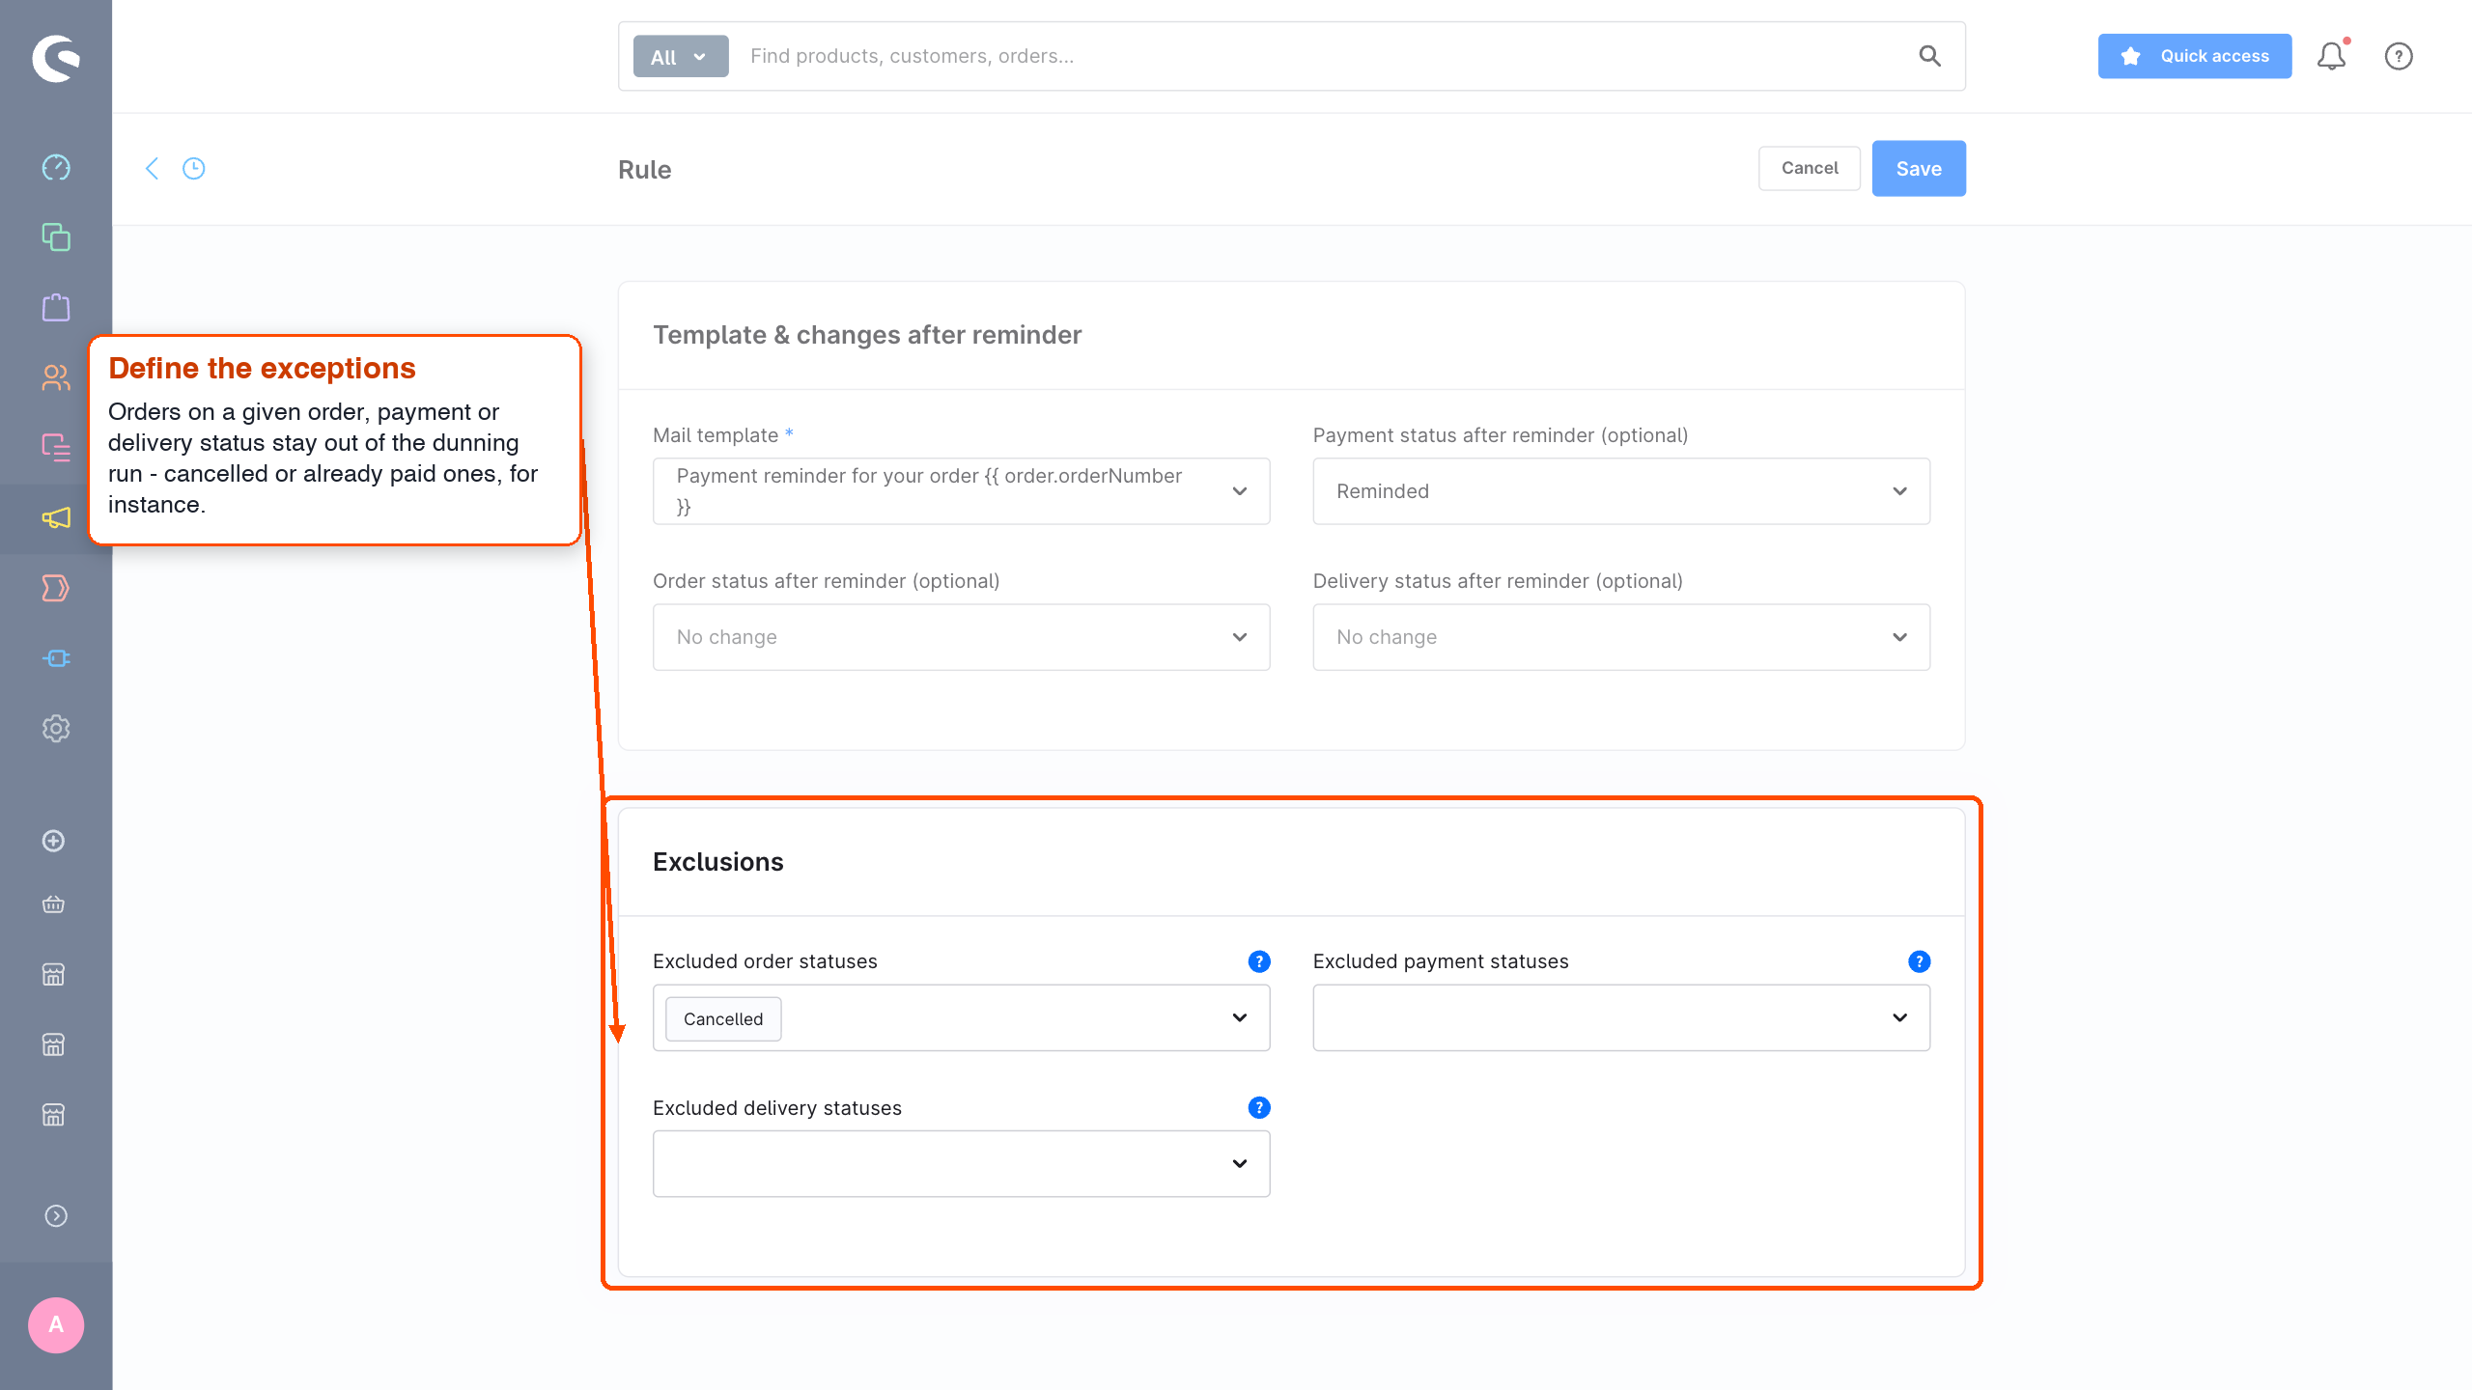
Task: Expand the sidebar with the arrow circle icon
Action: tap(56, 1216)
